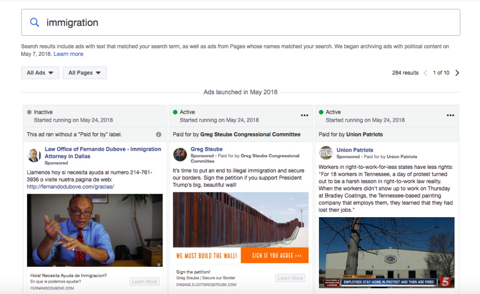480x294 pixels.
Task: Expand the All Pages filter dropdown
Action: pyautogui.click(x=85, y=73)
